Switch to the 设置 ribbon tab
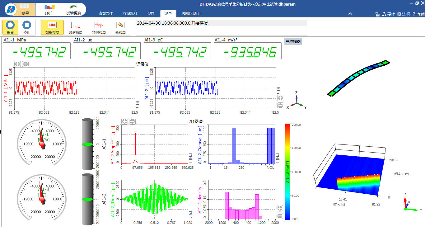 (151, 13)
